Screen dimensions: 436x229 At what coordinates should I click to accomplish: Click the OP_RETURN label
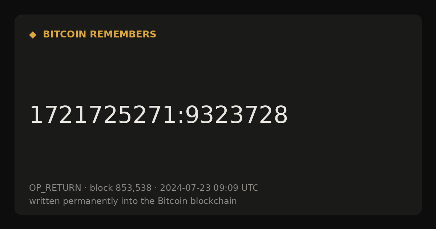click(x=55, y=188)
